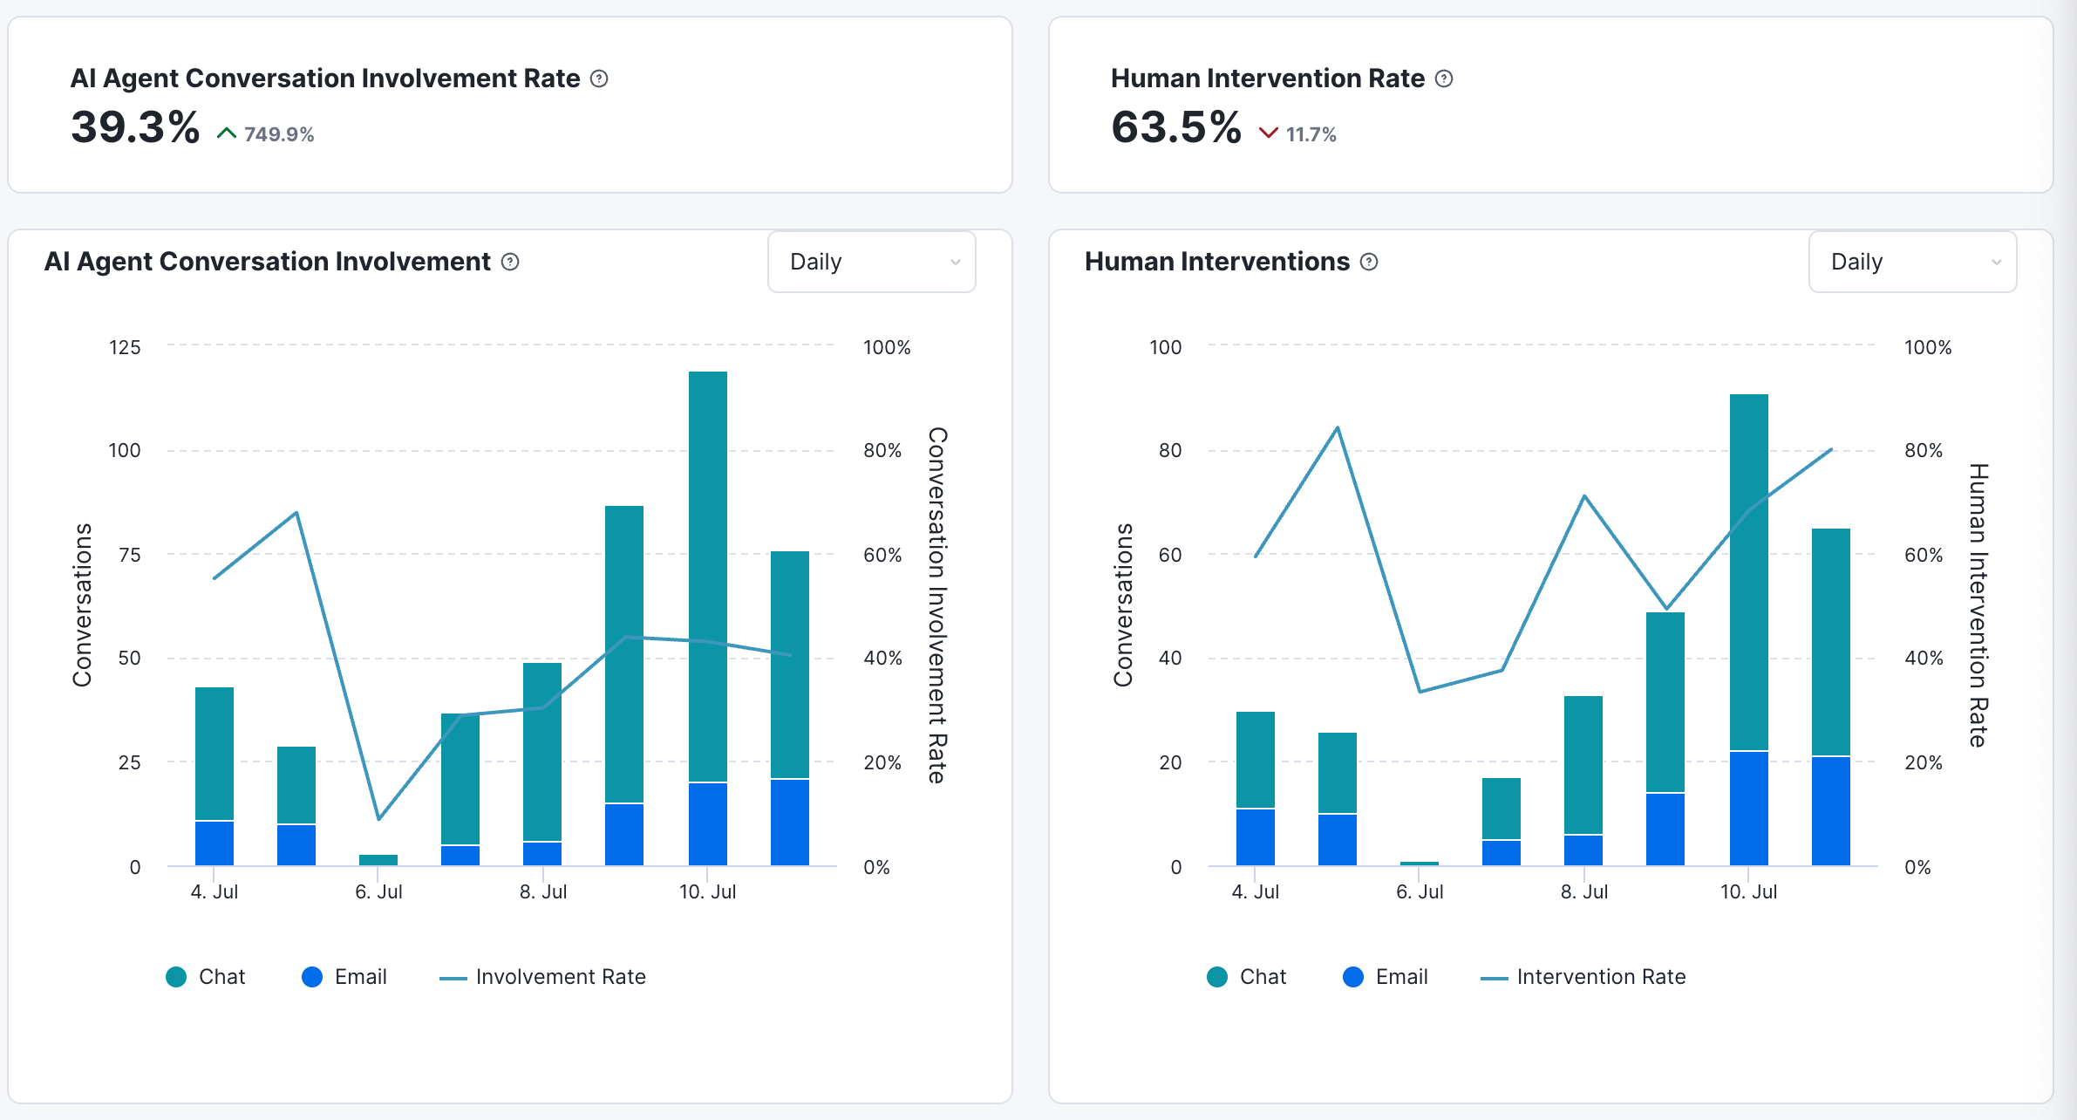Open info icon next to AI Agent Conversation Involvement chart title
The height and width of the screenshot is (1120, 2077).
click(510, 262)
